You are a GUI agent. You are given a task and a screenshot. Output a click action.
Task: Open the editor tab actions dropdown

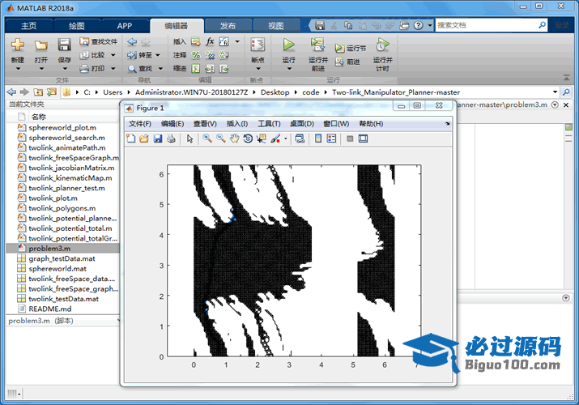555,104
